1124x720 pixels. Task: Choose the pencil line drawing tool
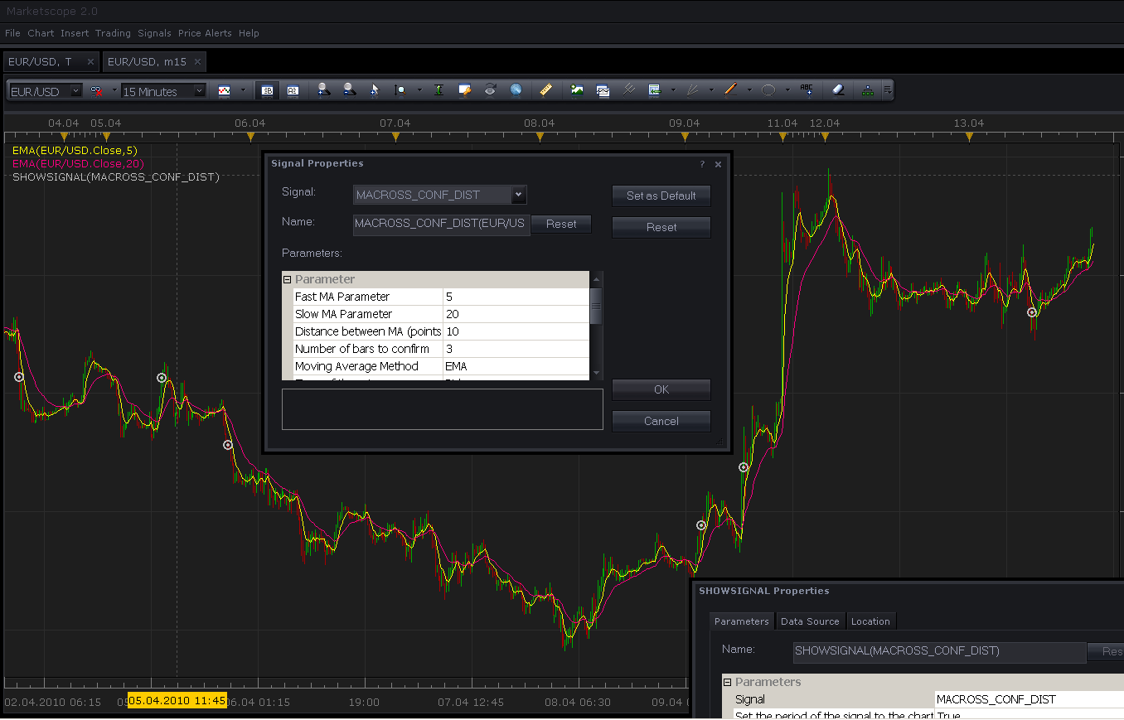[730, 89]
